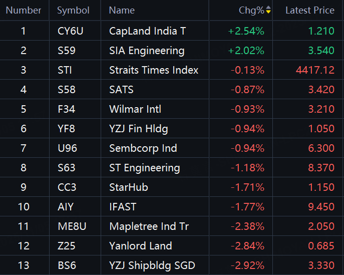
Task: Click IFAST's -1.77% change value
Action: 247,207
